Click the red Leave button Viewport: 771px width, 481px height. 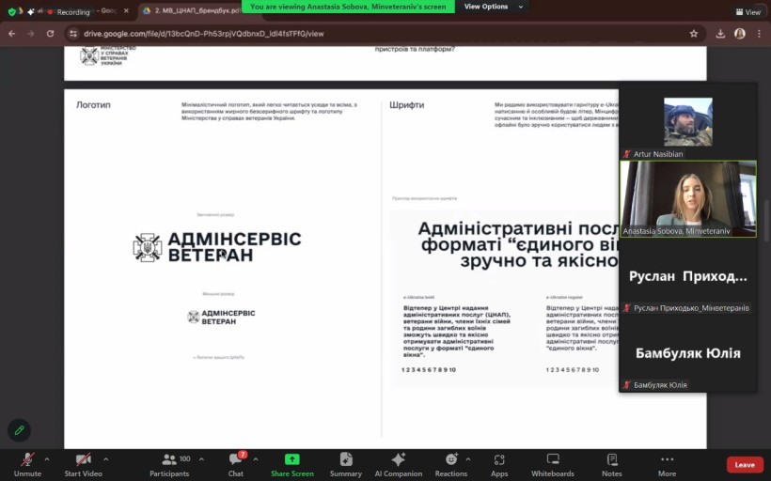[x=745, y=465]
